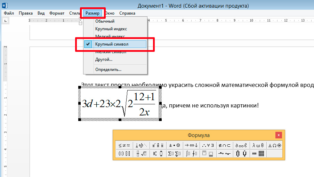Viewport: 314px width, 177px height.
Task: Open the 'Формат' menu
Action: point(57,13)
